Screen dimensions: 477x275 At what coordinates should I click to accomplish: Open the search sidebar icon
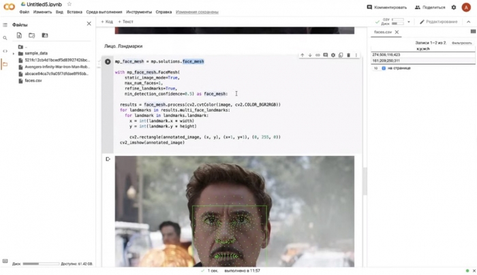point(5,38)
